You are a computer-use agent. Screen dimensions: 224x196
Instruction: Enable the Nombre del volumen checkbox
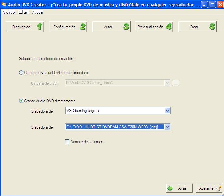coord(67,142)
